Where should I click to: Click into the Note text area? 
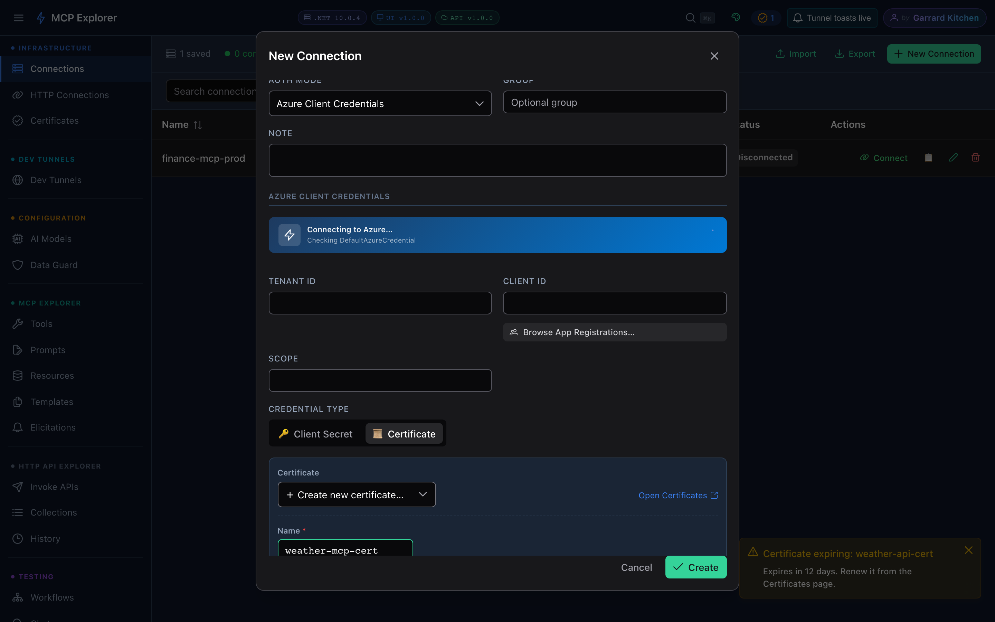(497, 160)
